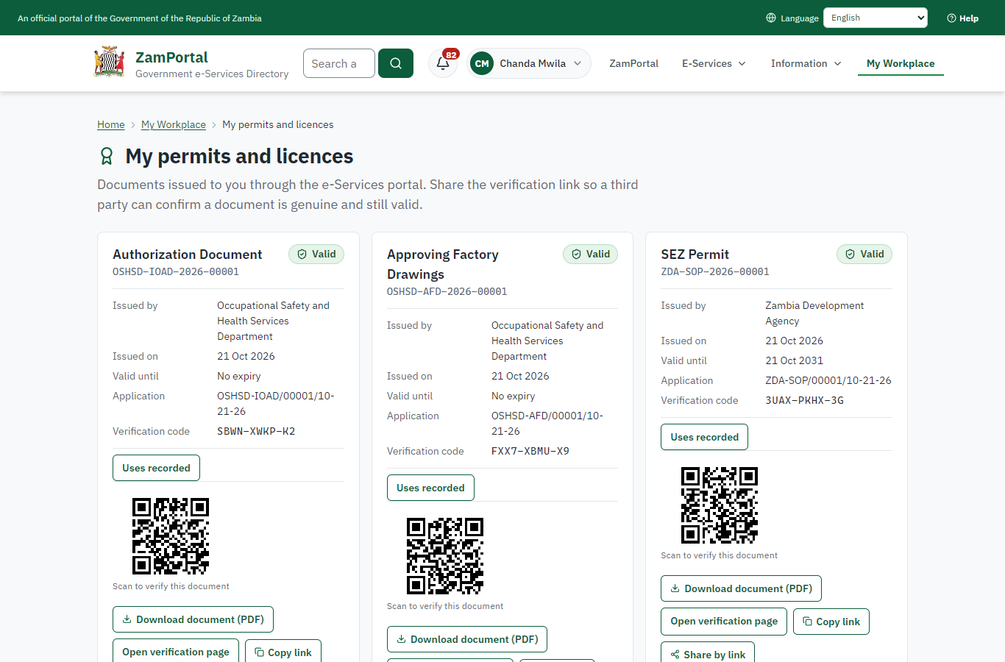The image size is (1005, 662).
Task: Open My Workplace breadcrumb link
Action: [x=174, y=124]
